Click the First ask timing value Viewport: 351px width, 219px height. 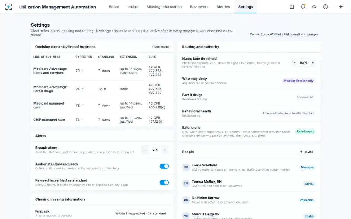click(x=140, y=213)
